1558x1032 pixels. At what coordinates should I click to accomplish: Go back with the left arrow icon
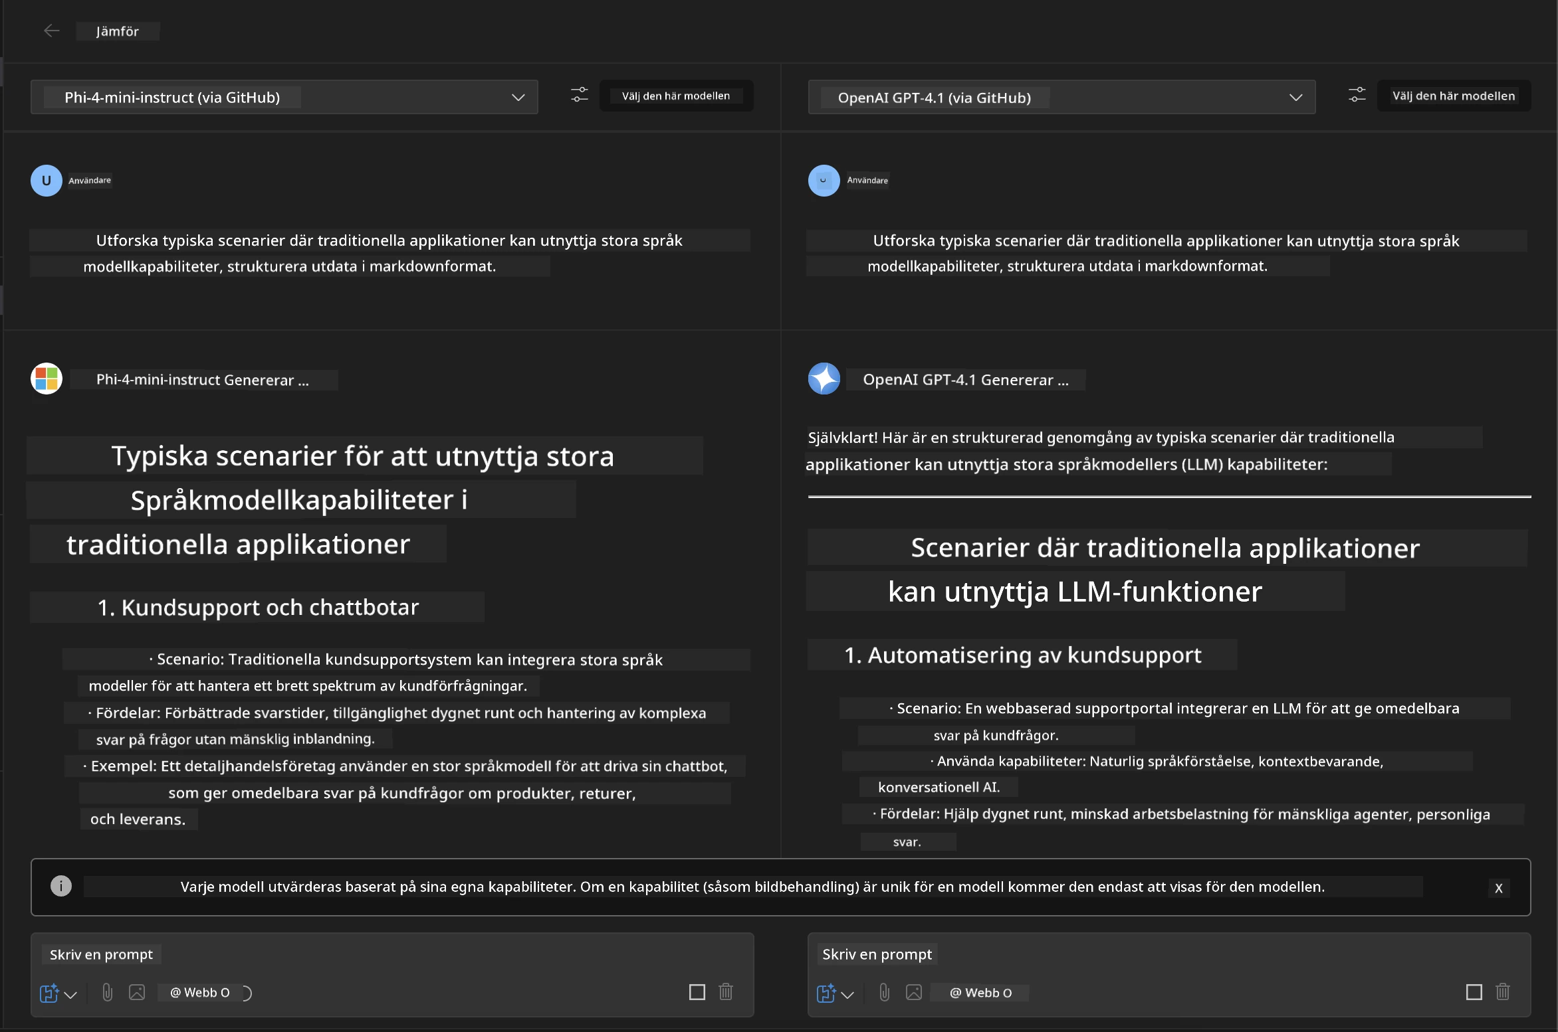(x=51, y=31)
